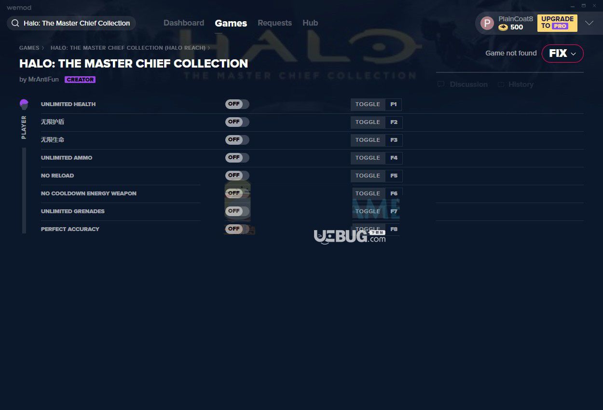The height and width of the screenshot is (410, 603).
Task: Click the Game not found status text
Action: [511, 53]
